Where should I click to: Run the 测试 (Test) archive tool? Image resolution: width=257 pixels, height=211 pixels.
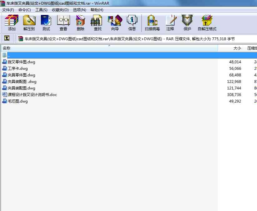point(46,22)
